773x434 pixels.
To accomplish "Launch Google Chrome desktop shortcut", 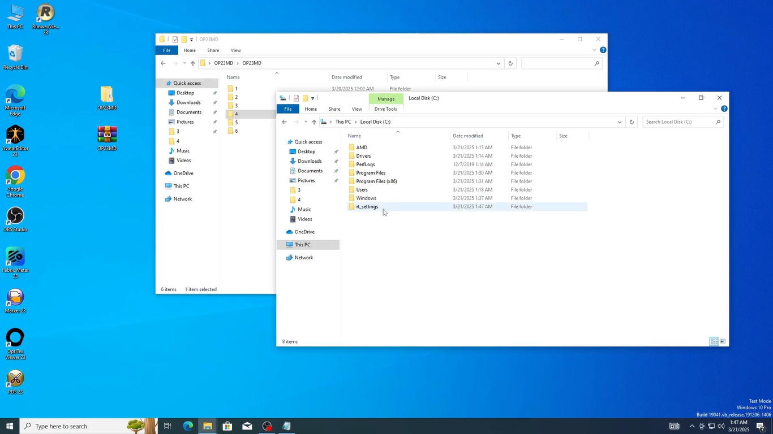I will click(15, 176).
